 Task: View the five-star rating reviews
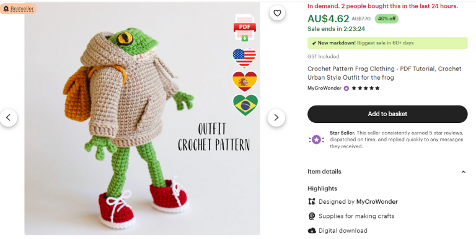pyautogui.click(x=366, y=88)
